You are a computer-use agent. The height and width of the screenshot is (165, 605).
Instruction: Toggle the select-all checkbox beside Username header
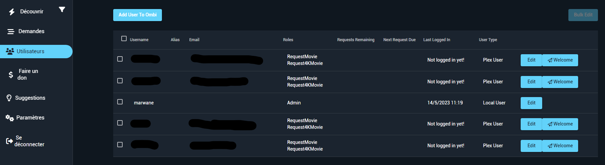click(124, 38)
